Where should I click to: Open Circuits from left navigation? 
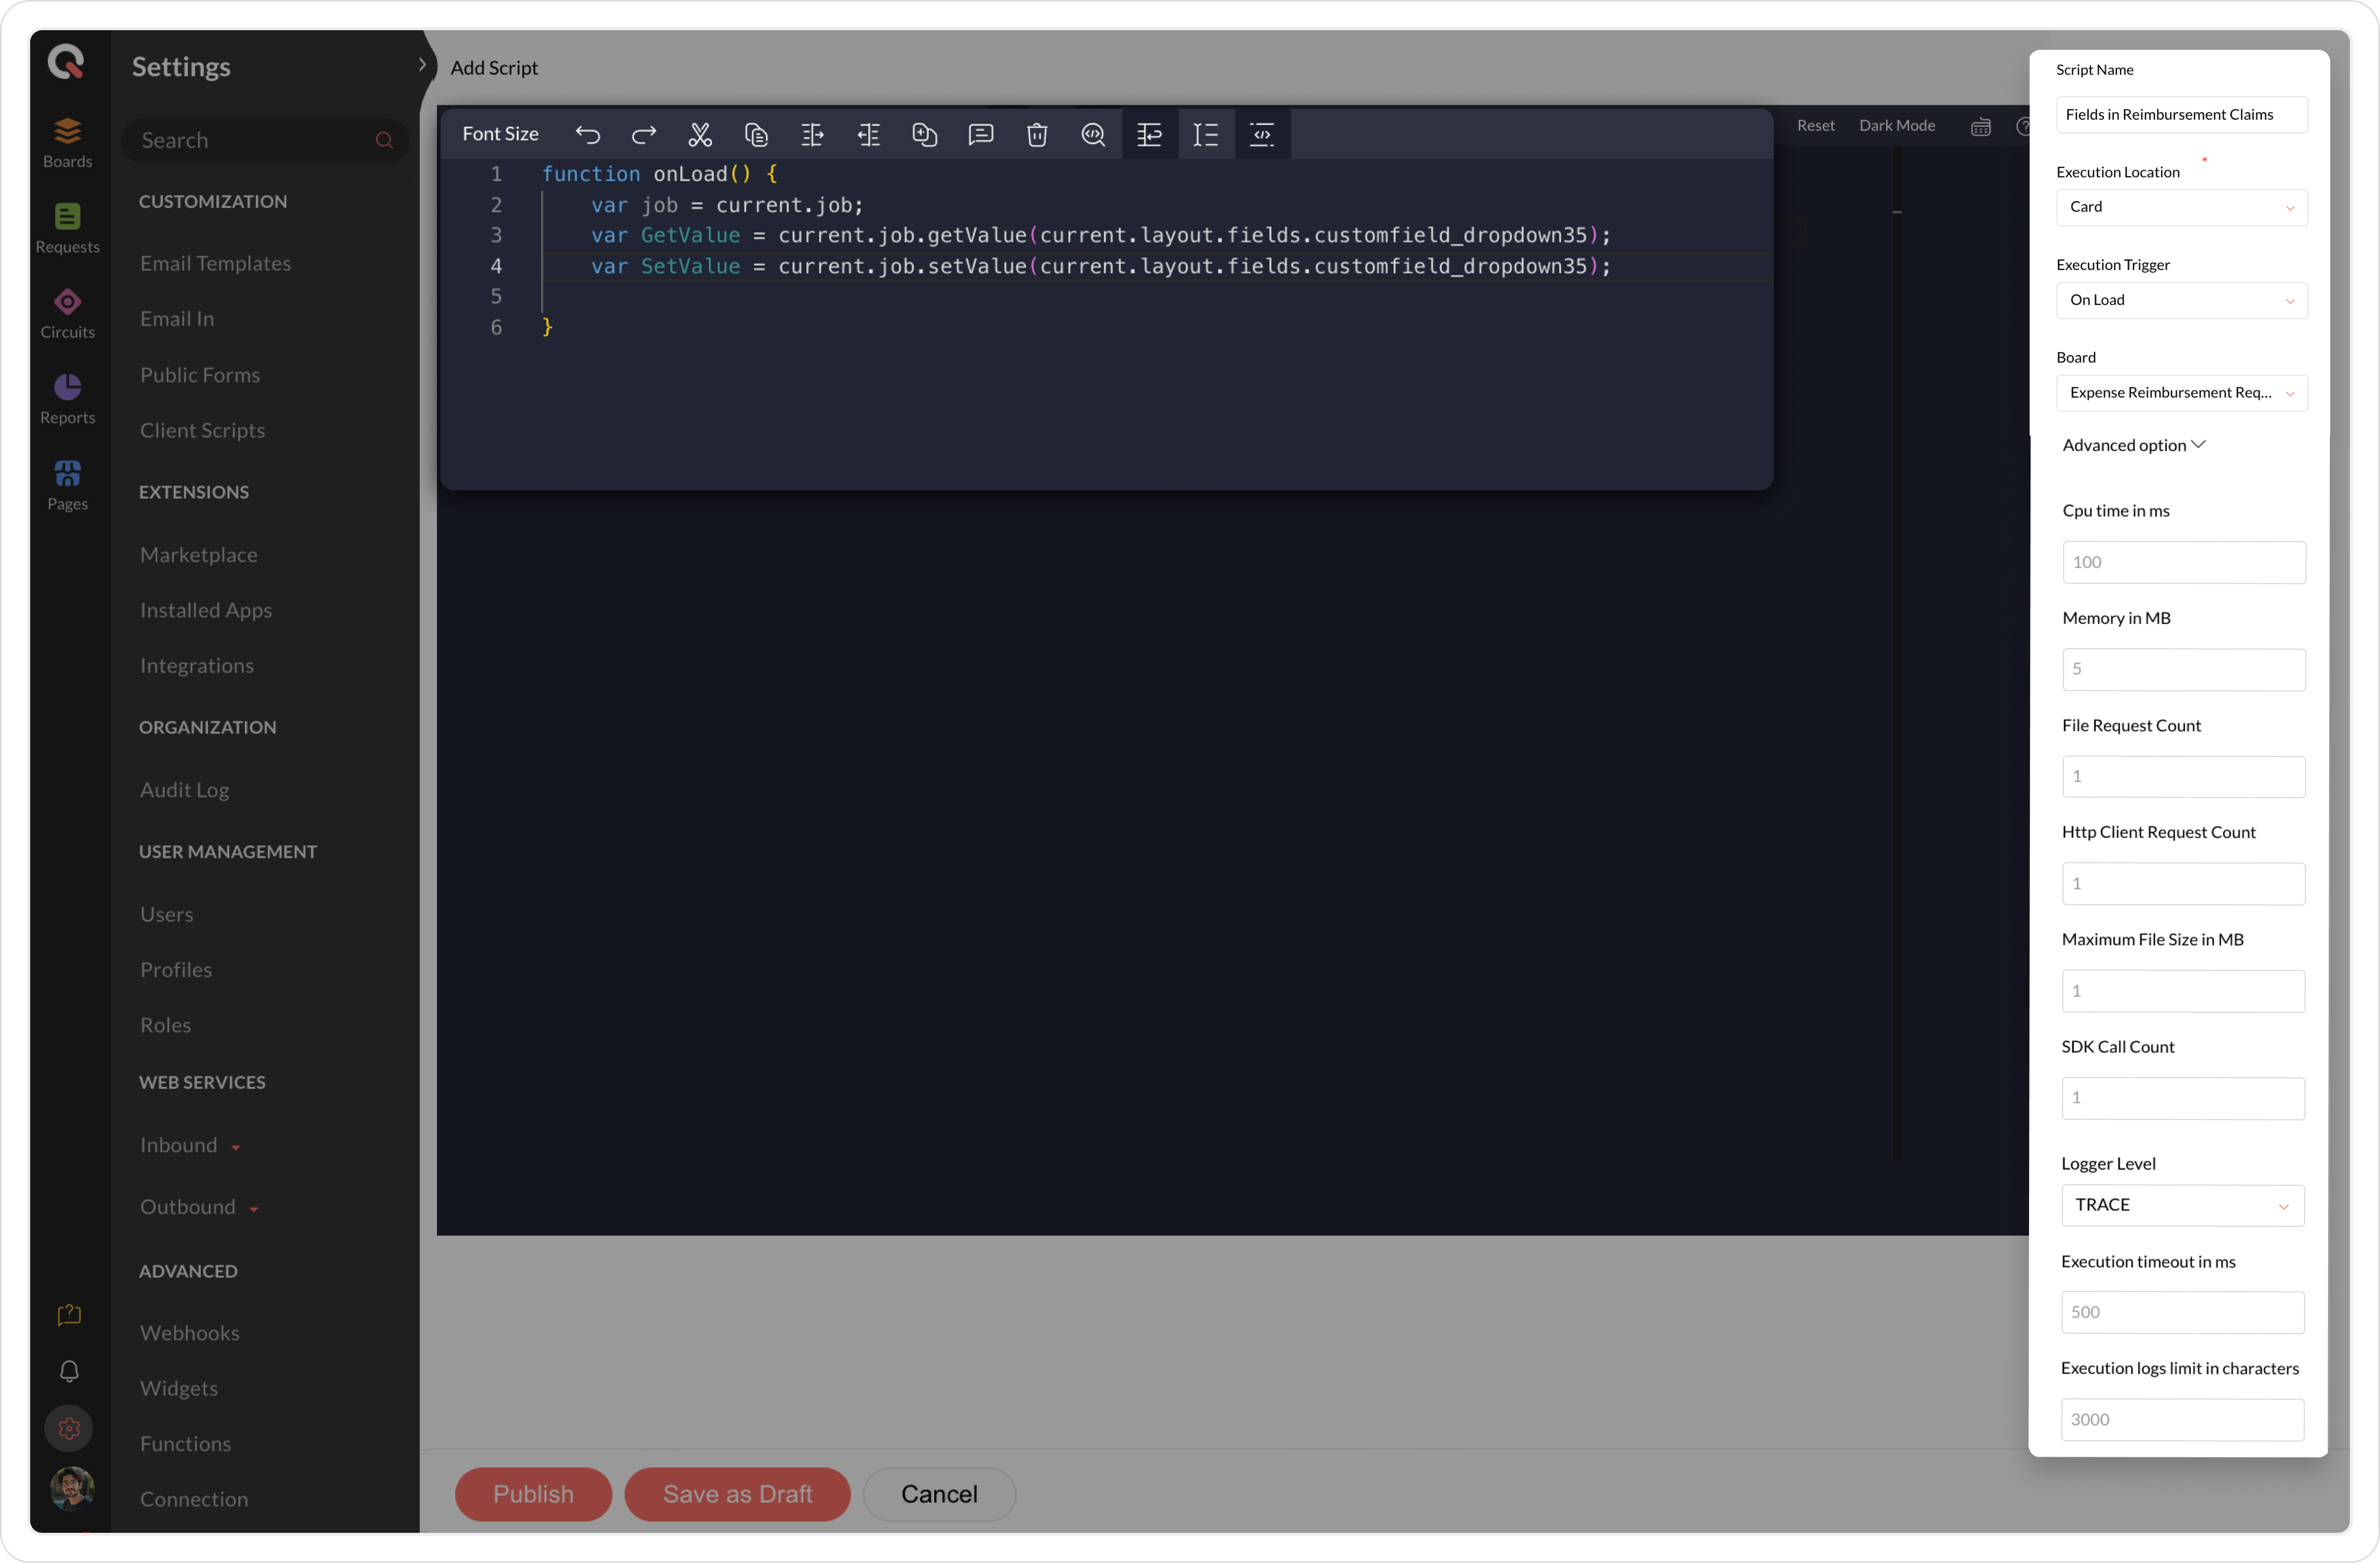[x=67, y=313]
